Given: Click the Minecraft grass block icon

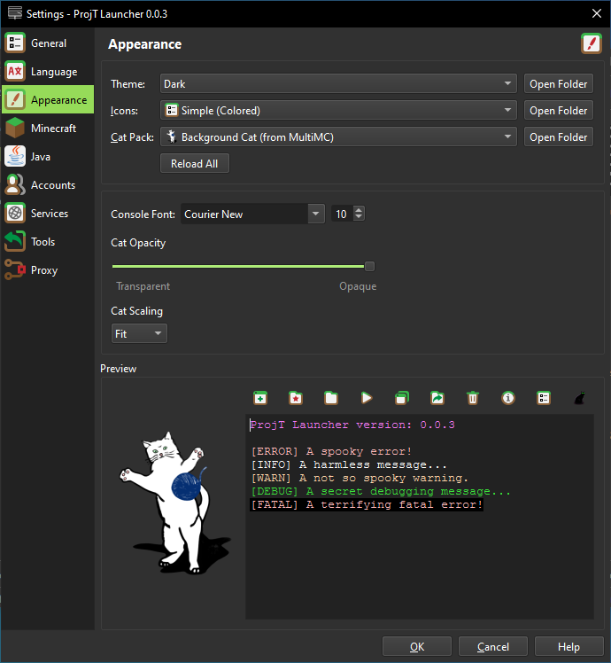Looking at the screenshot, I should tap(15, 129).
